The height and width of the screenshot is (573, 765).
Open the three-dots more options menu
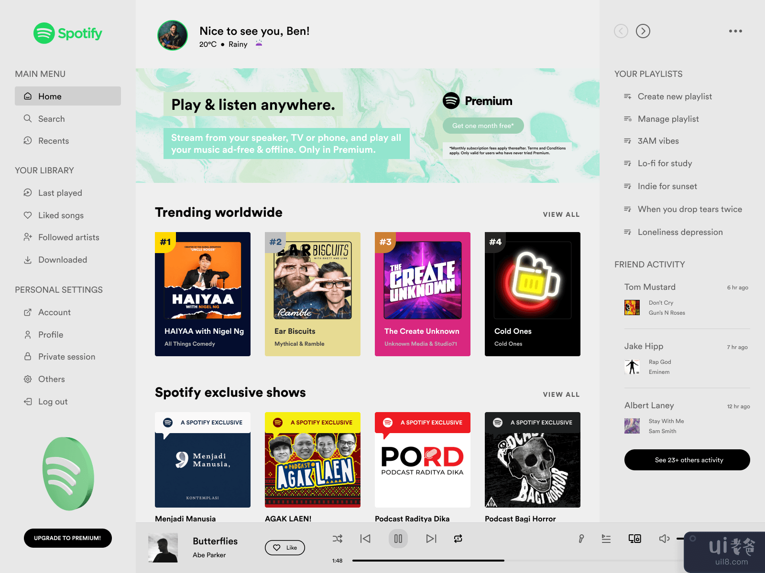click(735, 31)
